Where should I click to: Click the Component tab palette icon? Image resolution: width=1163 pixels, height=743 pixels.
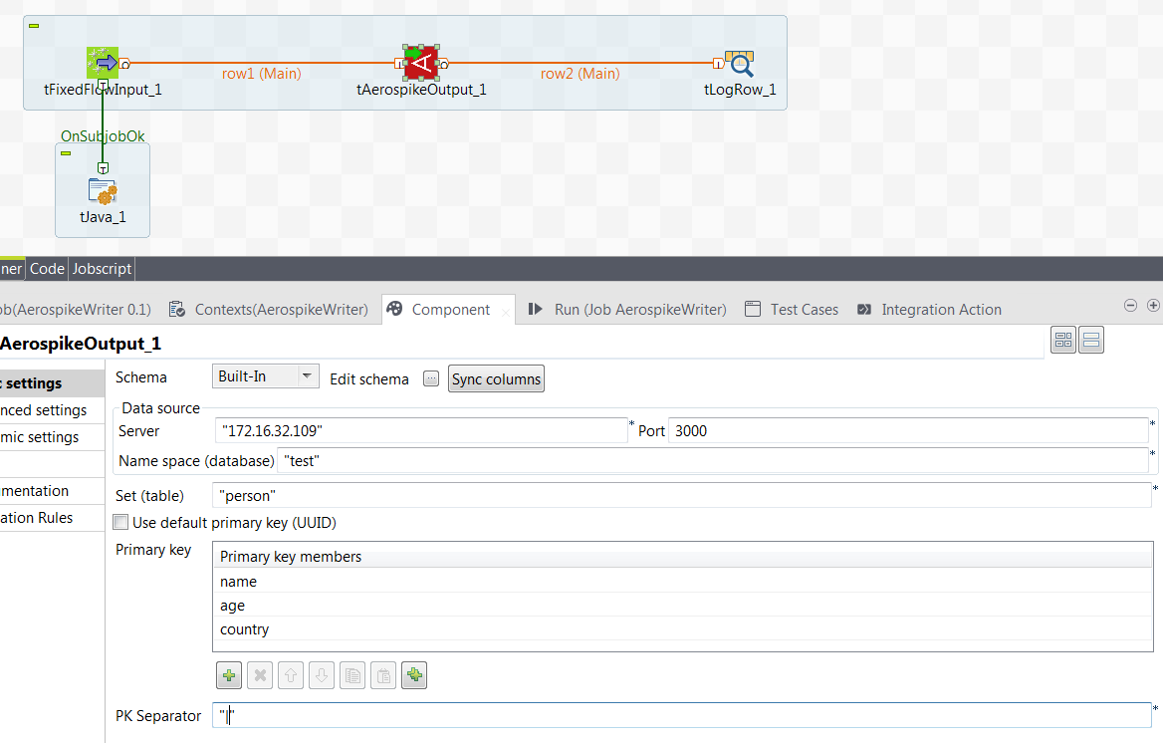coord(394,308)
